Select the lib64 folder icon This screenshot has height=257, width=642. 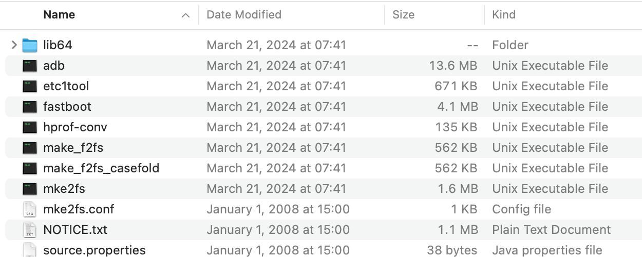coord(30,45)
